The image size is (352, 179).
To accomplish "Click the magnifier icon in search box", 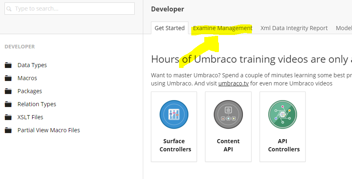I will click(x=9, y=9).
